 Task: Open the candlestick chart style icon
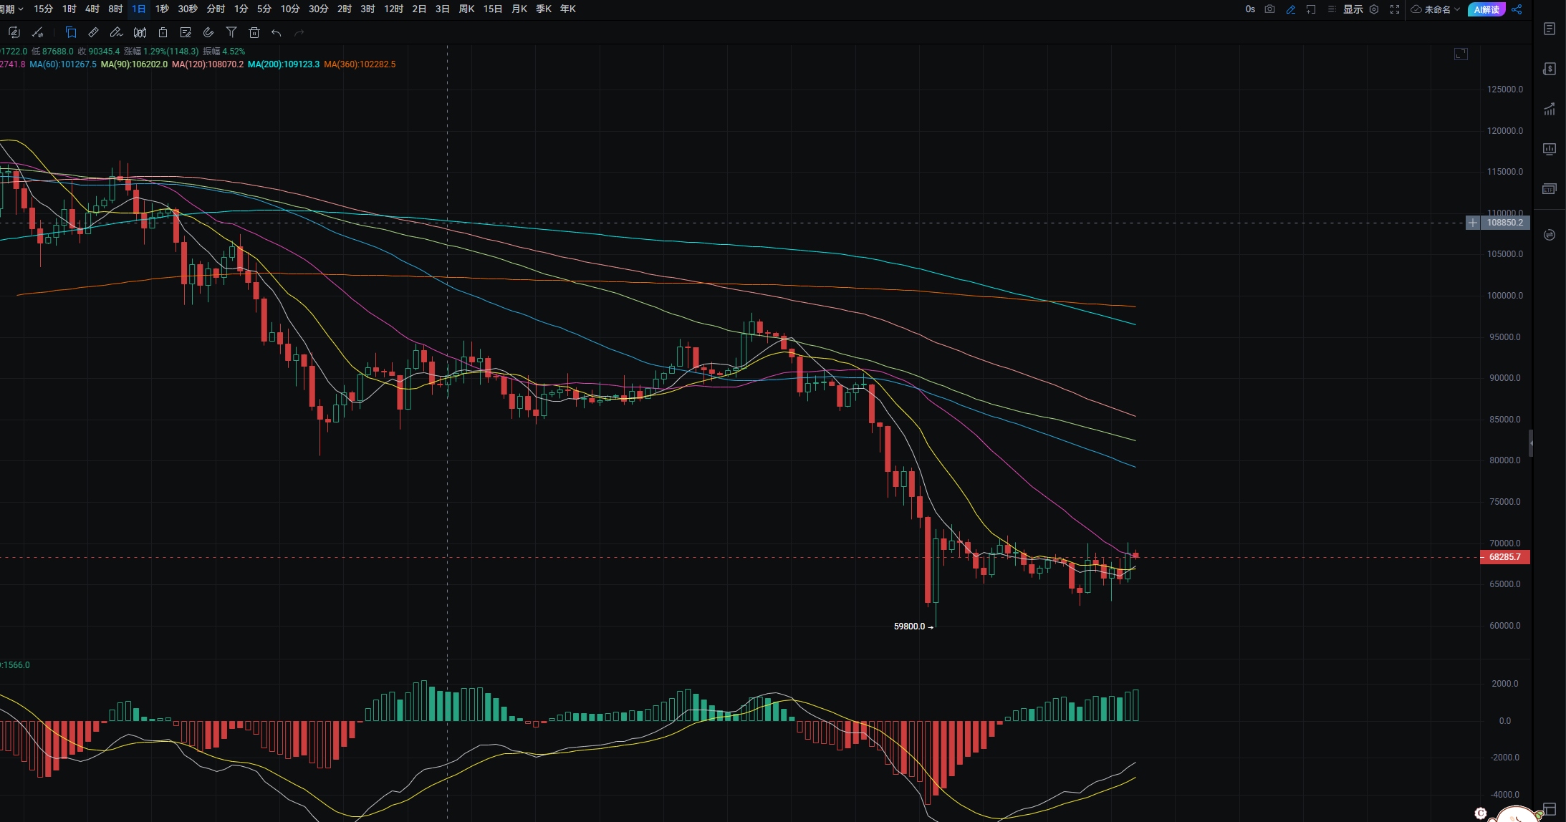click(x=140, y=32)
